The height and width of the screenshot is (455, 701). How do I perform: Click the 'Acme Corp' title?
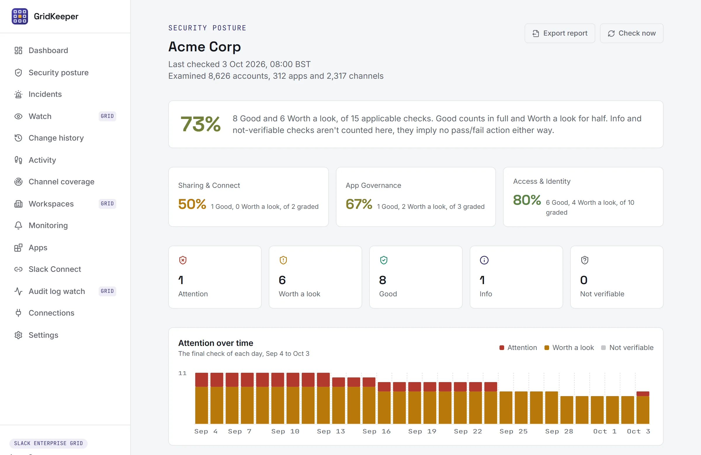(204, 47)
